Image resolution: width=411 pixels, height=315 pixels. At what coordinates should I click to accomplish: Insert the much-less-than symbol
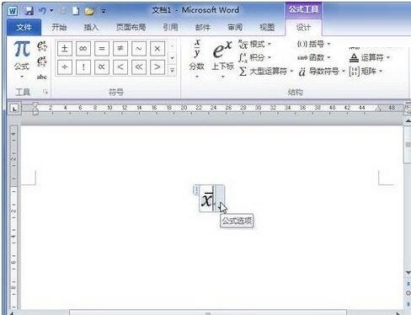coord(139,67)
